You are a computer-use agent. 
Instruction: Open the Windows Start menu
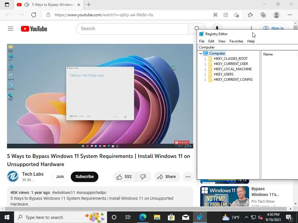[x=7, y=217]
